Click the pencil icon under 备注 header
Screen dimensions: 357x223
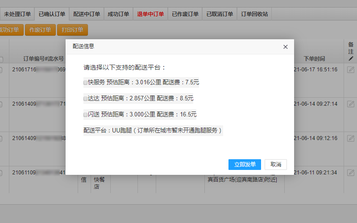(x=351, y=58)
